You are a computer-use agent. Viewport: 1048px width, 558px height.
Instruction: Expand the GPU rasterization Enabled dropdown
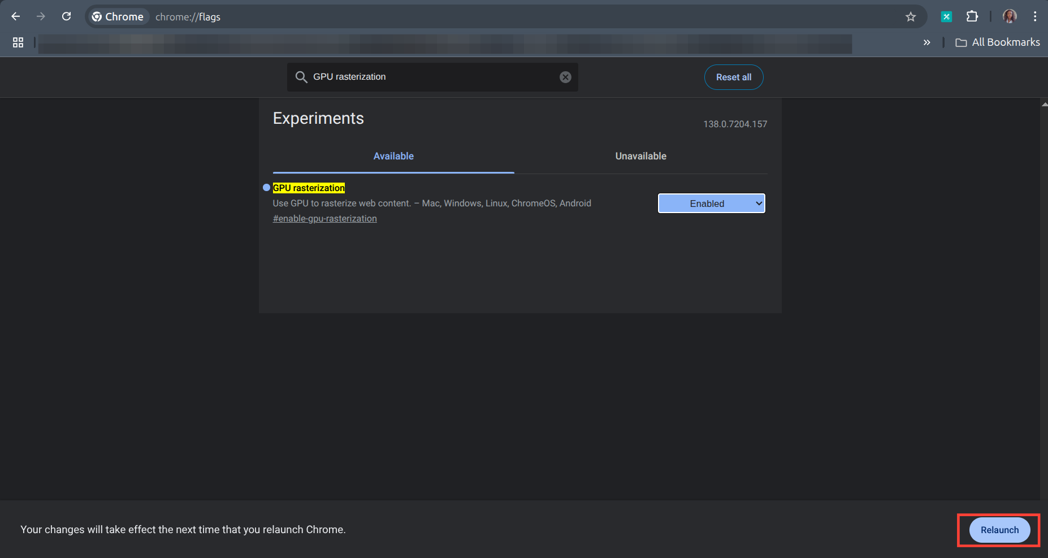711,204
